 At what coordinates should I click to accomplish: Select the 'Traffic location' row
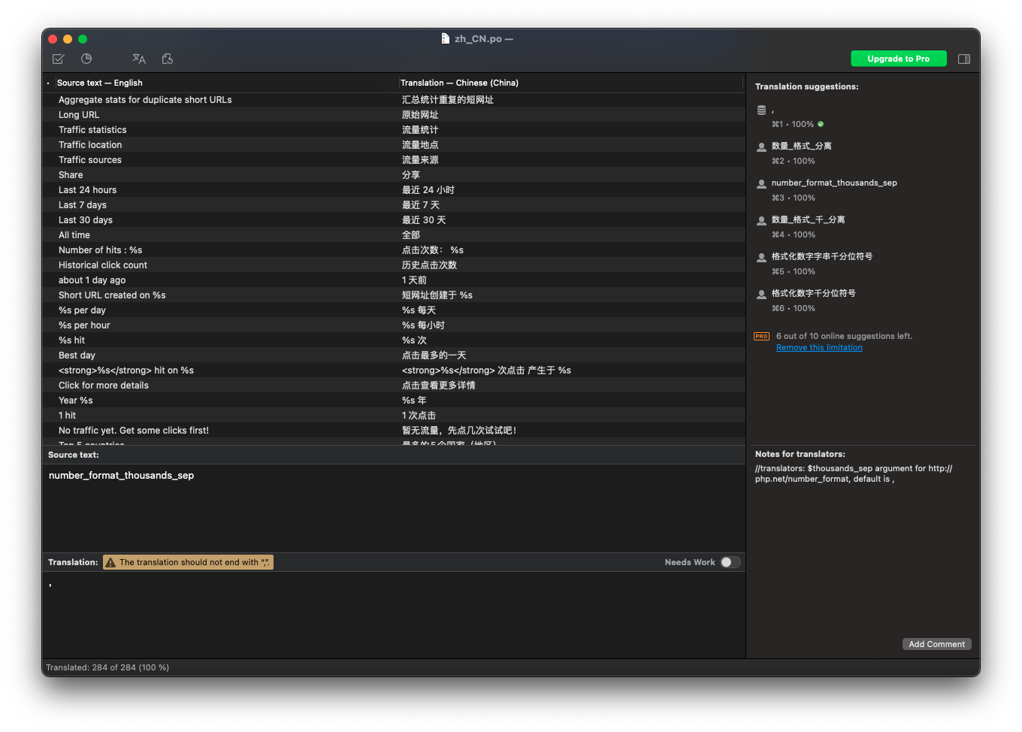(x=394, y=144)
